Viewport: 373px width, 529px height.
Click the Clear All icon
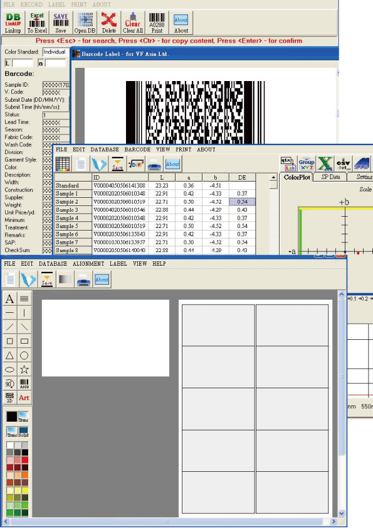tap(133, 23)
